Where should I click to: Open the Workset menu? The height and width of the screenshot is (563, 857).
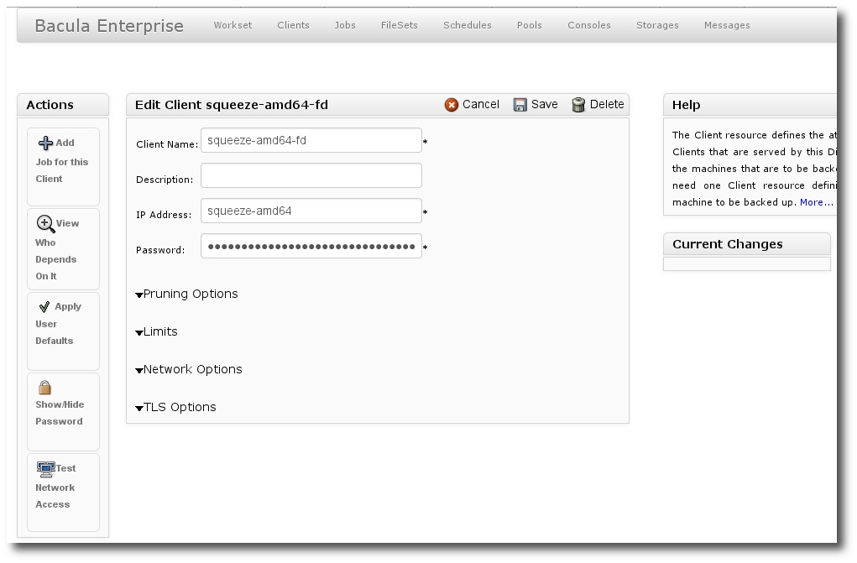pos(233,25)
